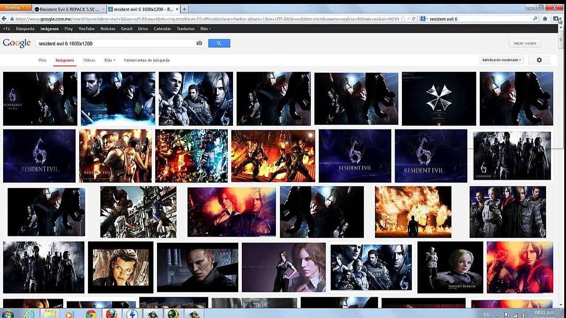The width and height of the screenshot is (566, 318).
Task: Click the Google logo
Action: [x=17, y=43]
